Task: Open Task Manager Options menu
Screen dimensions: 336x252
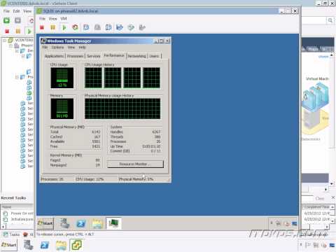Action: (x=57, y=48)
